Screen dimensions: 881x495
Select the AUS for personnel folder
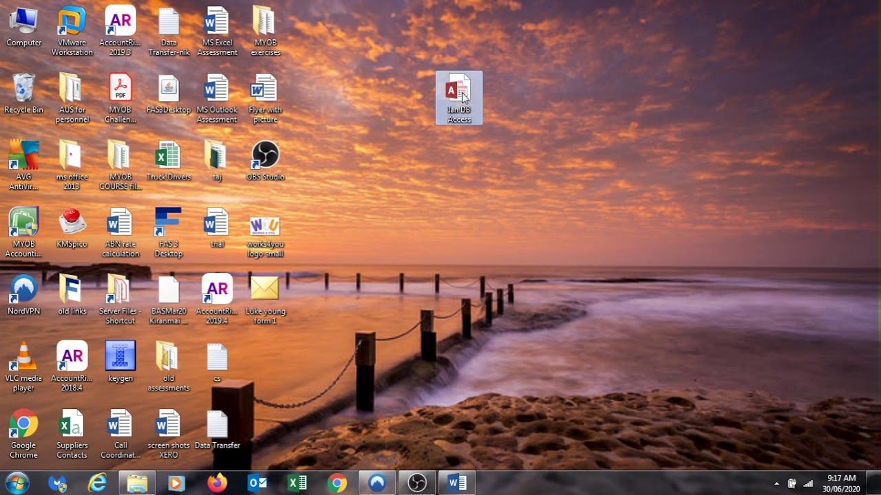point(72,98)
